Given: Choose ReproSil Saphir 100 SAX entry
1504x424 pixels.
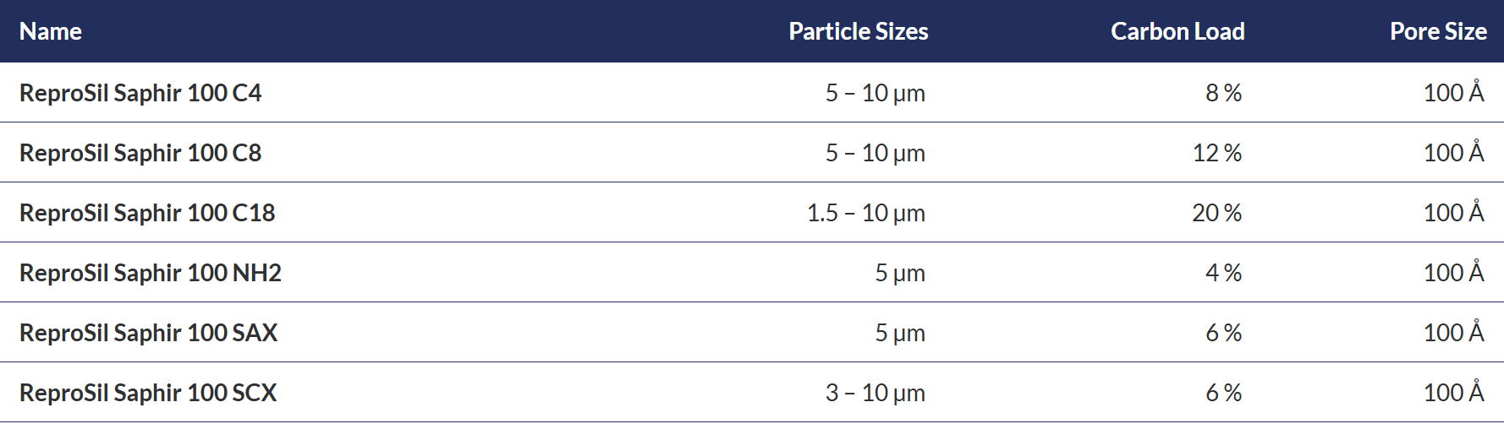Looking at the screenshot, I should tap(148, 333).
